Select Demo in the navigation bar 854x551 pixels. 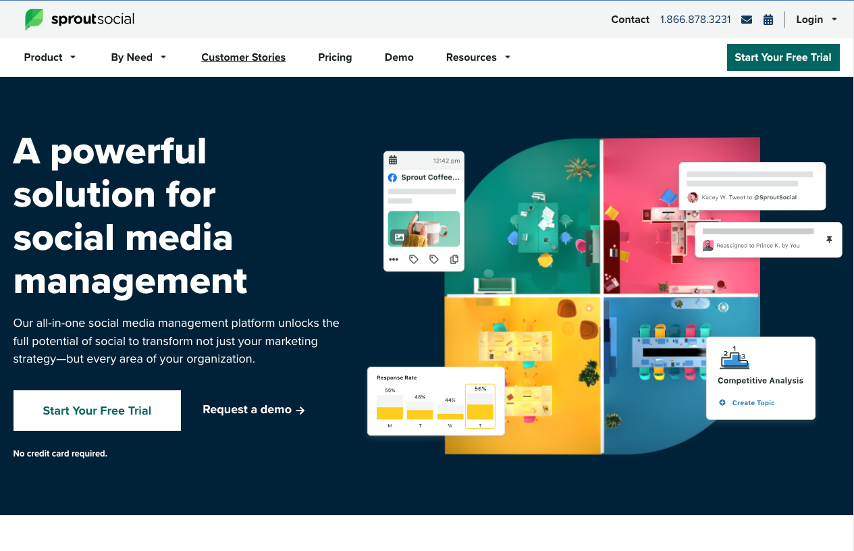pyautogui.click(x=399, y=57)
